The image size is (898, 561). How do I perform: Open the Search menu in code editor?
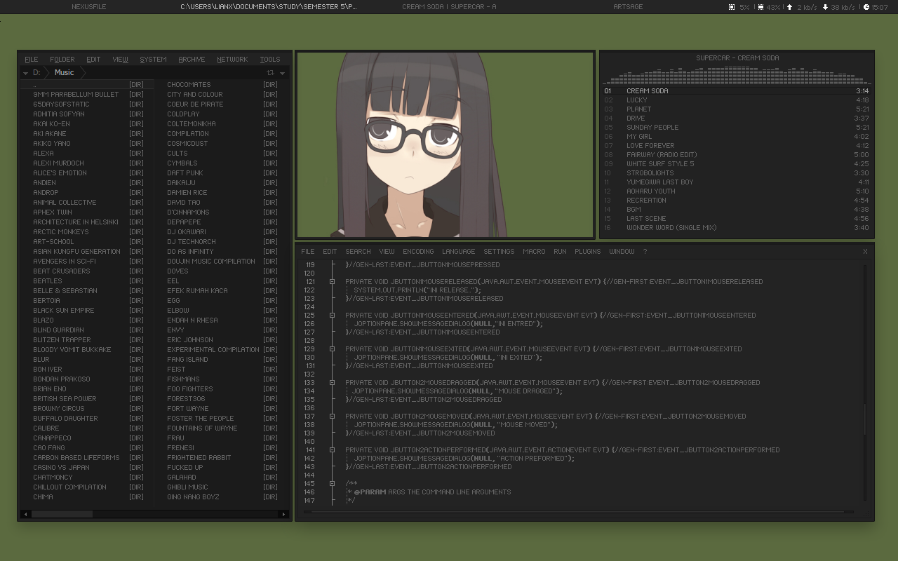pyautogui.click(x=358, y=251)
